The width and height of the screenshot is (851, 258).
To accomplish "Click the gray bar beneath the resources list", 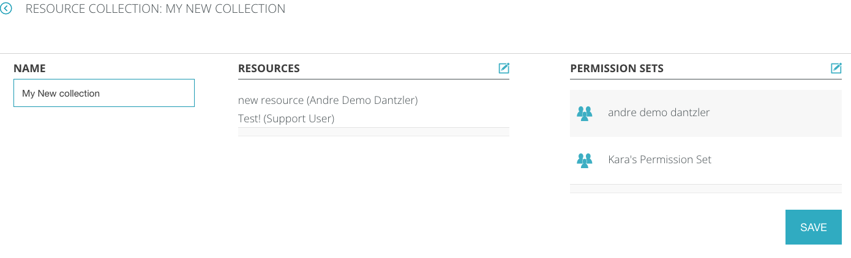I will coord(373,131).
